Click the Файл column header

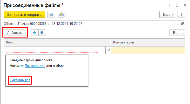[x=57, y=42]
